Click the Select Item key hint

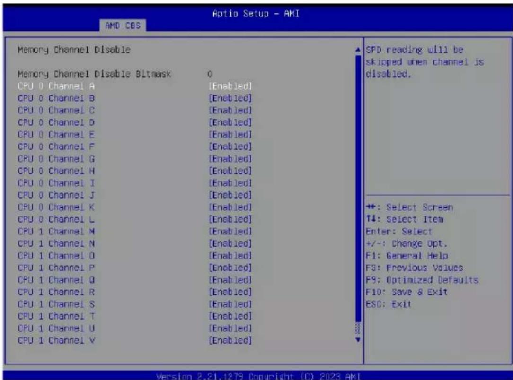[404, 219]
